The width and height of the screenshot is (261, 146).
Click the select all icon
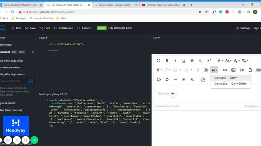(x=184, y=79)
